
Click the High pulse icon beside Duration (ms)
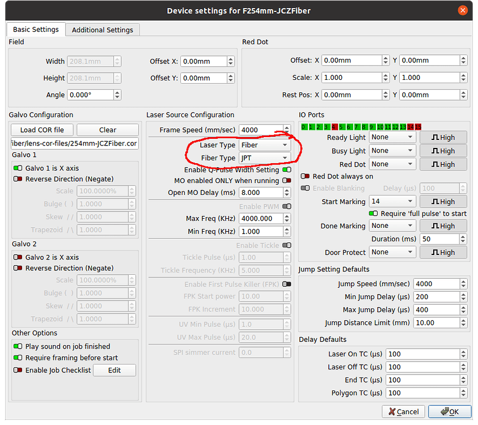tap(442, 239)
